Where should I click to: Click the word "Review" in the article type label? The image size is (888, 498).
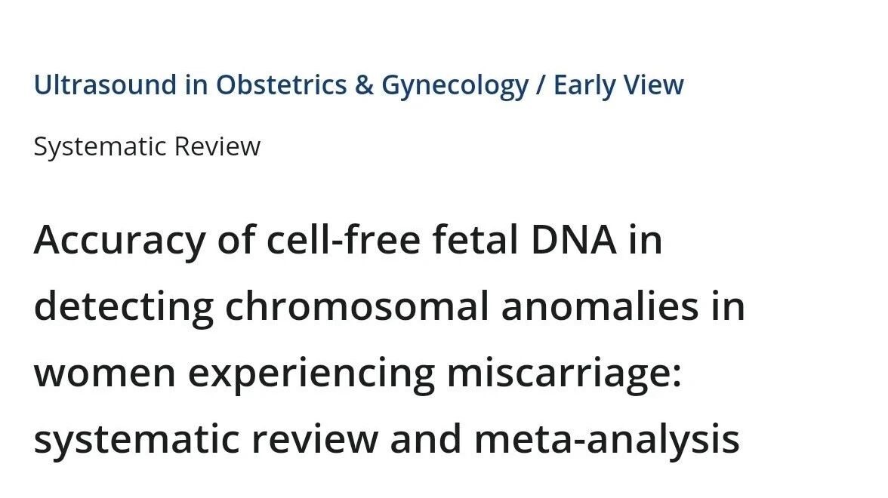click(217, 146)
